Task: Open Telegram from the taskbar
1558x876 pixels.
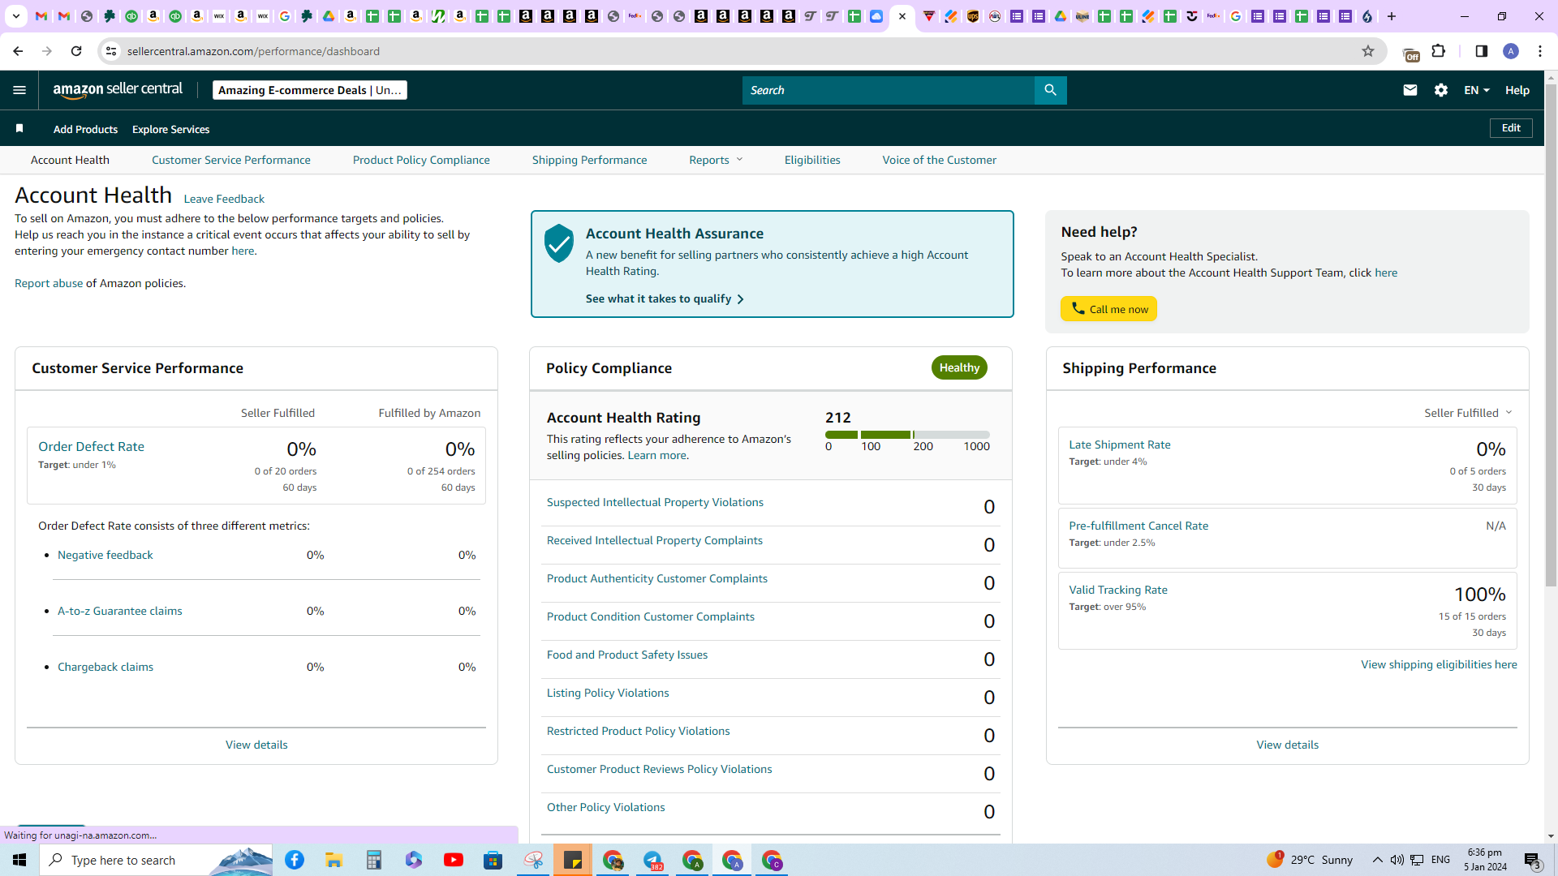Action: point(653,860)
